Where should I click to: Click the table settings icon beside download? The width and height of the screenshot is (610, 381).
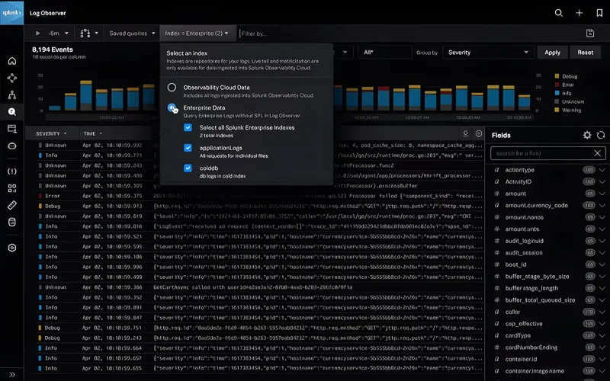coord(479,133)
